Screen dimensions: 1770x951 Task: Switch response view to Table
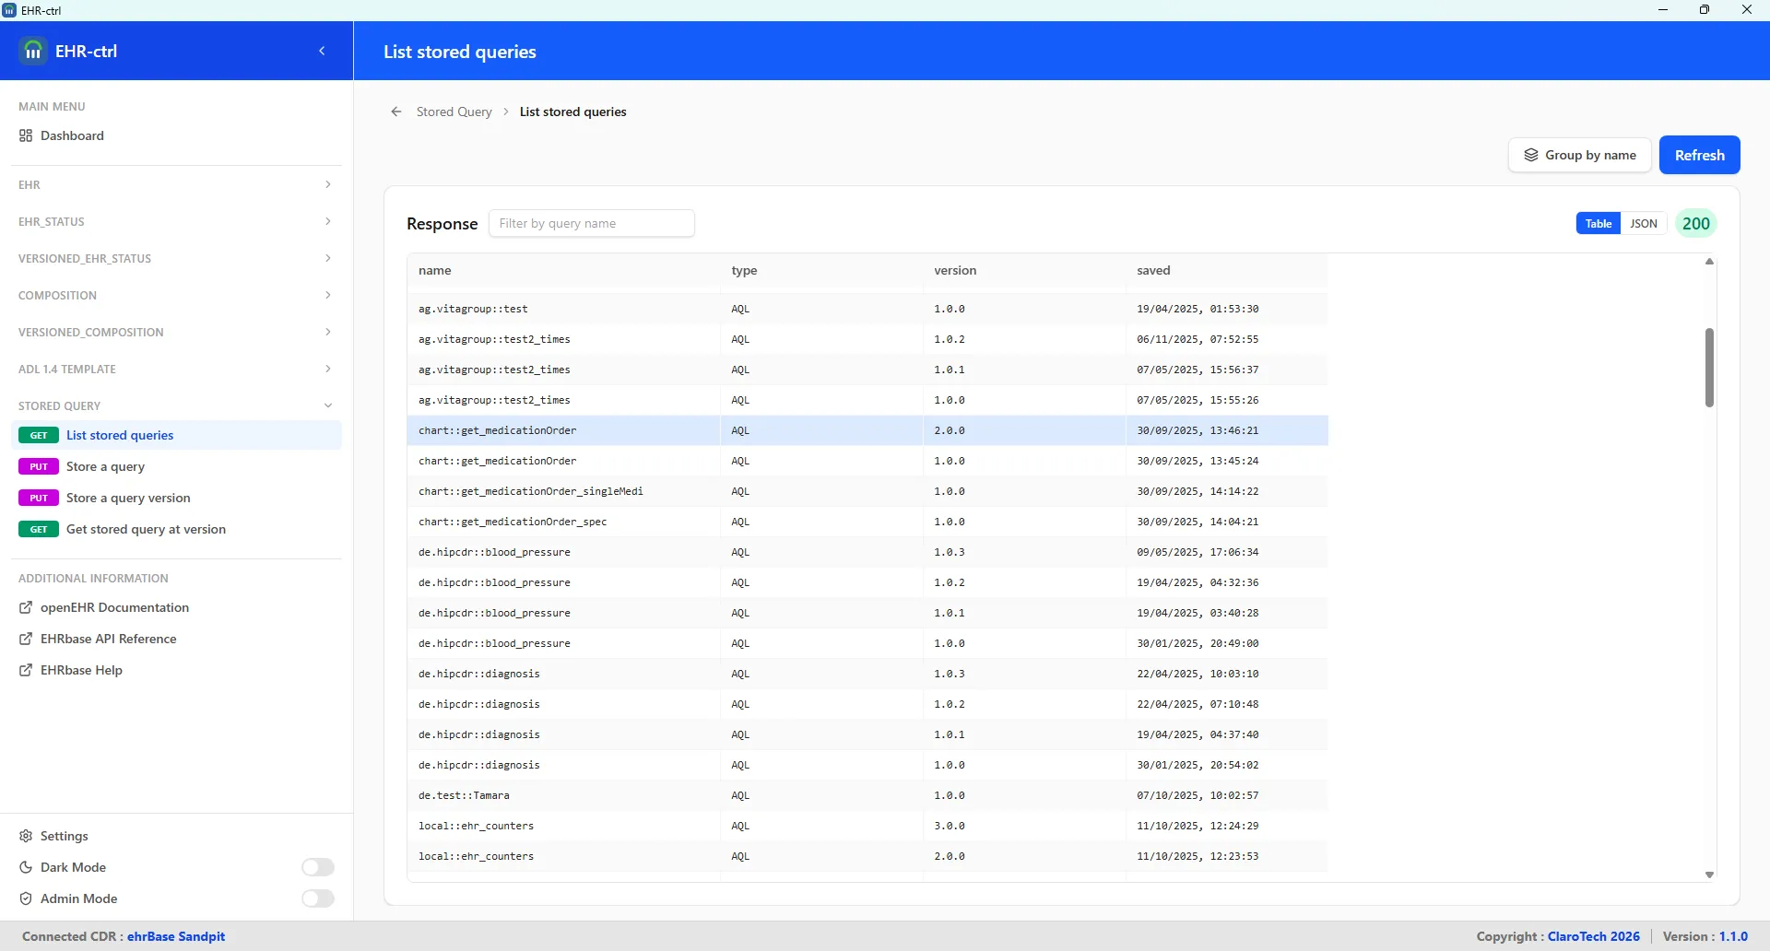click(1599, 223)
